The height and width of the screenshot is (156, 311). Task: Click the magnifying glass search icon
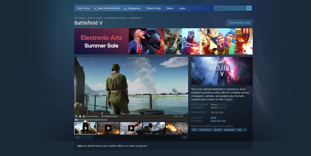[249, 8]
